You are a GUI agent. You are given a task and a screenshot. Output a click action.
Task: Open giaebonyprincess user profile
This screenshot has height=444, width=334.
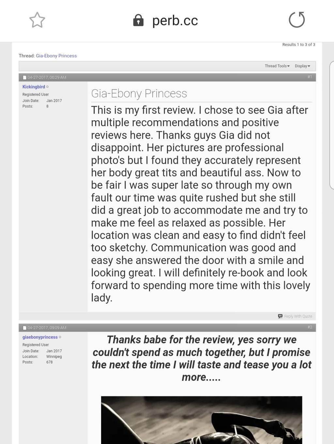40,337
